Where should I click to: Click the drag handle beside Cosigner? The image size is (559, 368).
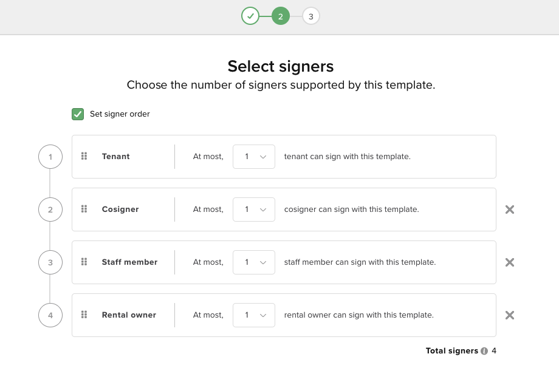tap(84, 209)
